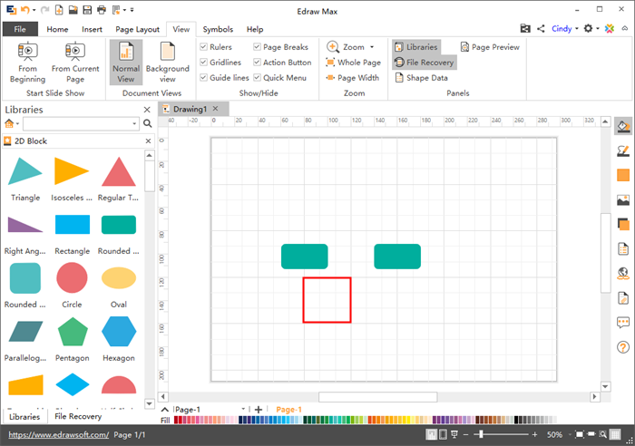
Task: Open the Help ribbon tab
Action: (x=255, y=29)
